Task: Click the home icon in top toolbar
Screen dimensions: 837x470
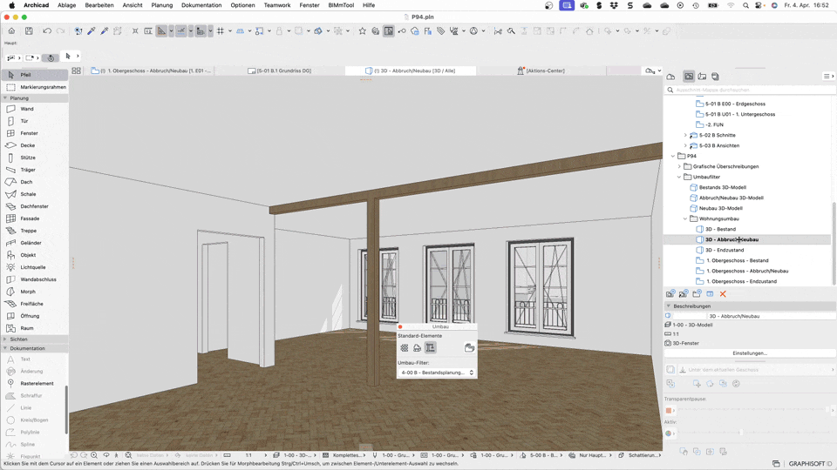Action: (11, 31)
